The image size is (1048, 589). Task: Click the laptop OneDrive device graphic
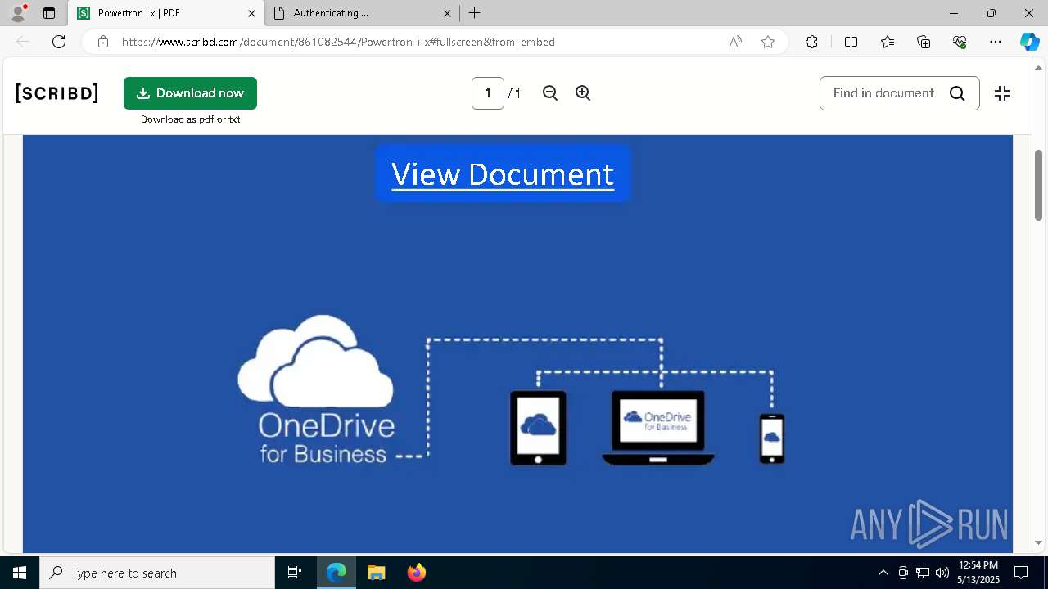pyautogui.click(x=658, y=428)
